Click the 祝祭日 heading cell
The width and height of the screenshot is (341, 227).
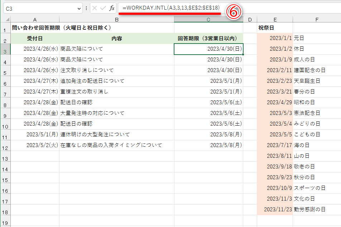coord(275,27)
